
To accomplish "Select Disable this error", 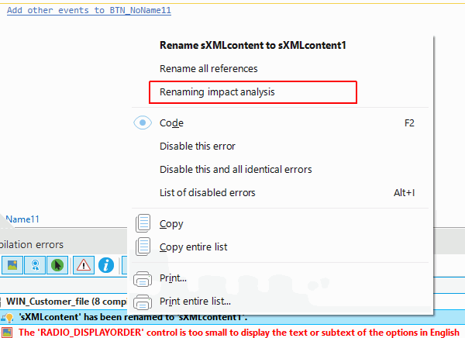I will coord(197,146).
